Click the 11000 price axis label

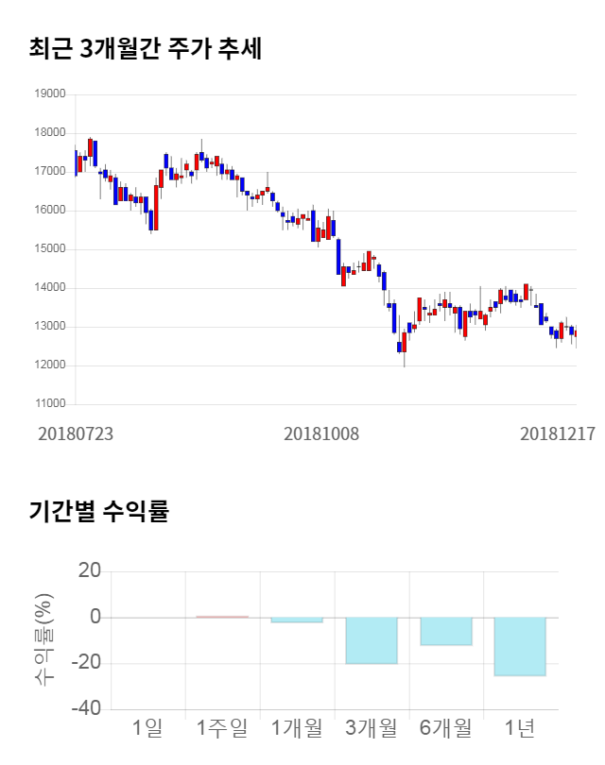pyautogui.click(x=50, y=404)
